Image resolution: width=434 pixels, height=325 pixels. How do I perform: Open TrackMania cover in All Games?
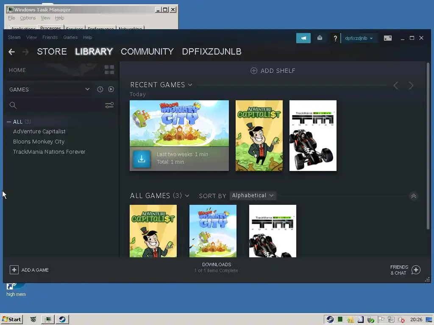pyautogui.click(x=273, y=231)
